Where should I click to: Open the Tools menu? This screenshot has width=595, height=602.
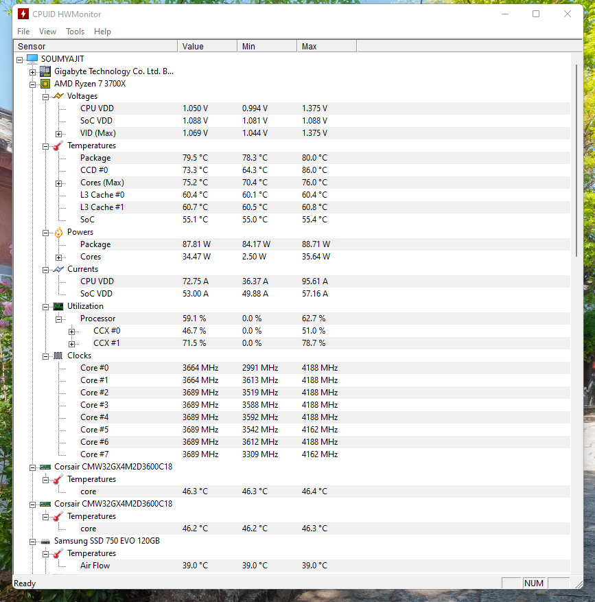[75, 32]
